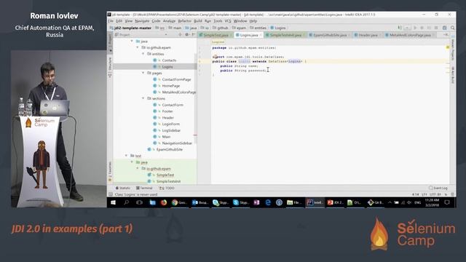Close the Logins.java editor tab
Screen dimensions: 466x262
261,35
